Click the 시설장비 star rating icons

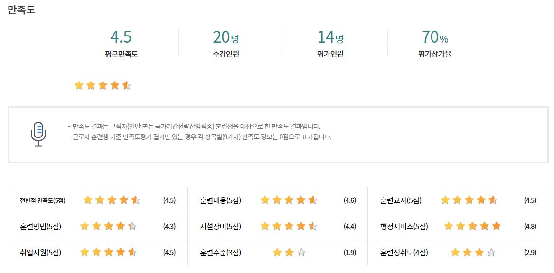coord(289,226)
